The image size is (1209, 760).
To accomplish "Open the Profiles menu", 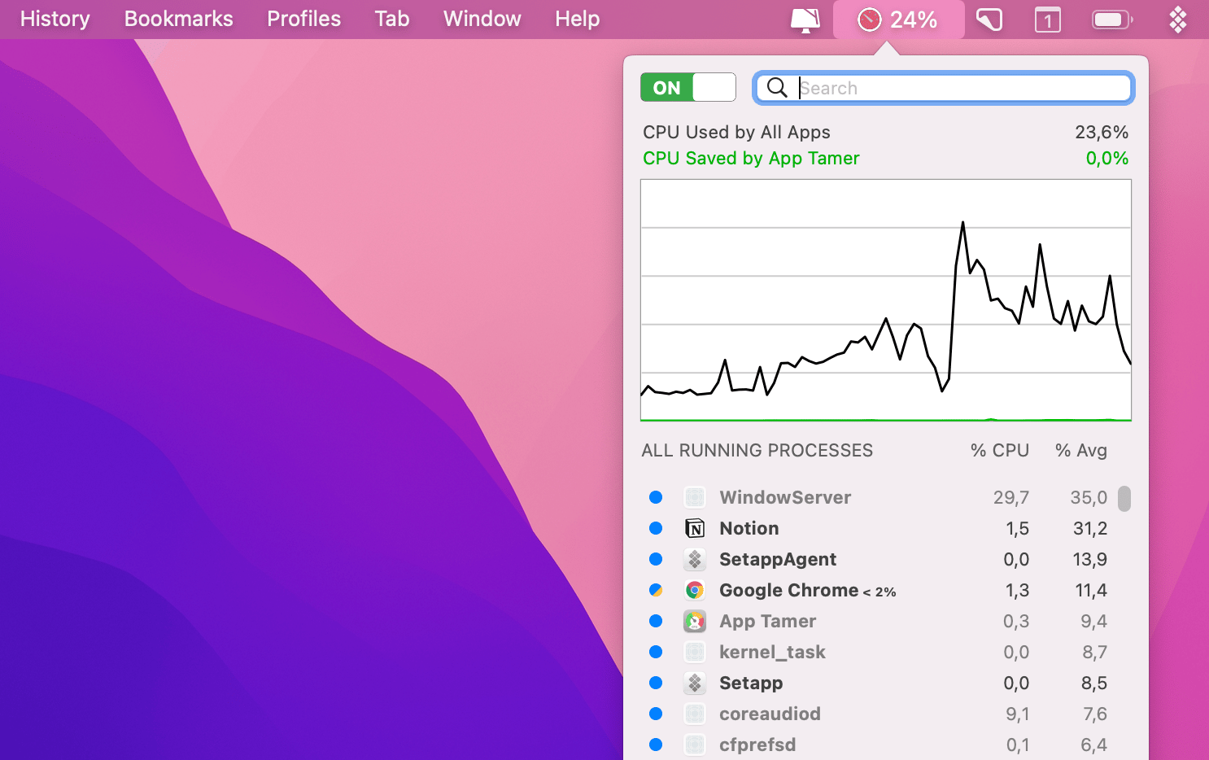I will coord(303,19).
